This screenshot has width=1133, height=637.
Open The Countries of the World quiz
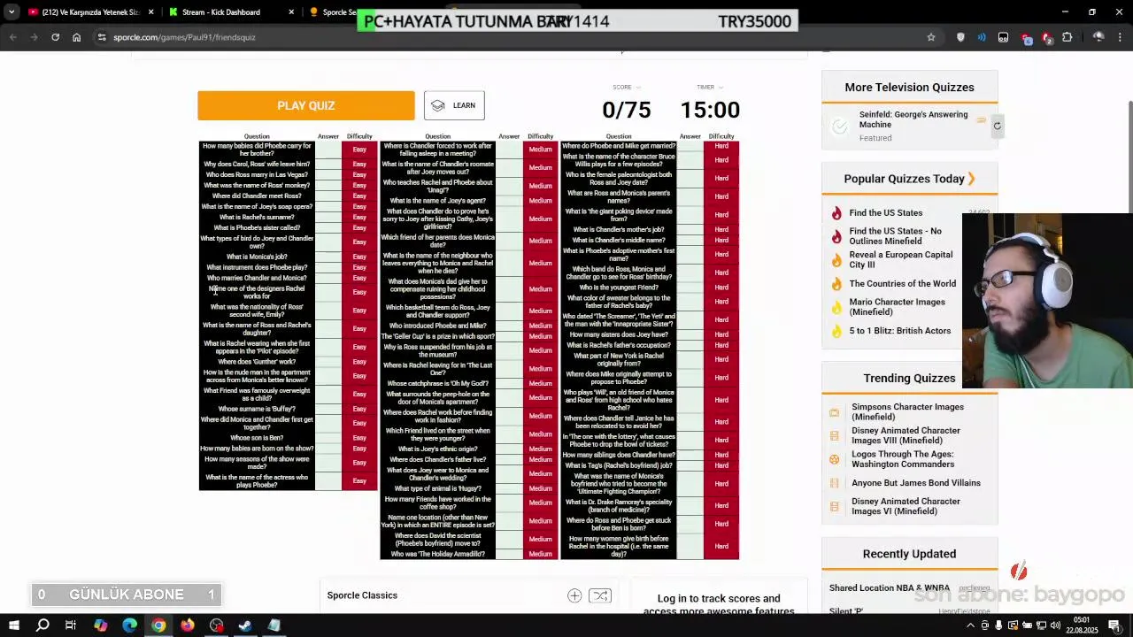click(902, 283)
